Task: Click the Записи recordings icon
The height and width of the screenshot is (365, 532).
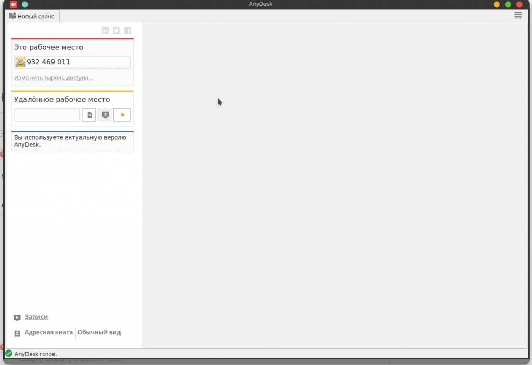Action: [17, 318]
